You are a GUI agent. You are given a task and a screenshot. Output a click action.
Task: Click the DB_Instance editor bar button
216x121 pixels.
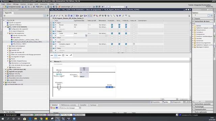click(79, 115)
